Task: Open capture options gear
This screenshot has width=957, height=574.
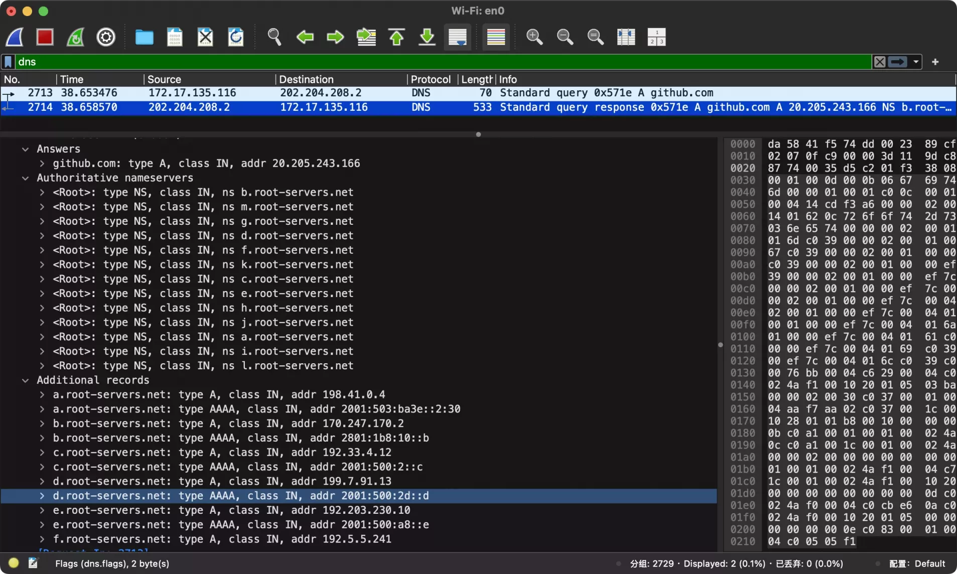Action: click(x=106, y=37)
